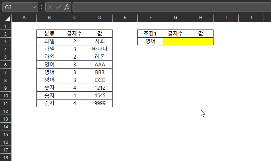Select 과일 cell in row 4

(x=49, y=49)
